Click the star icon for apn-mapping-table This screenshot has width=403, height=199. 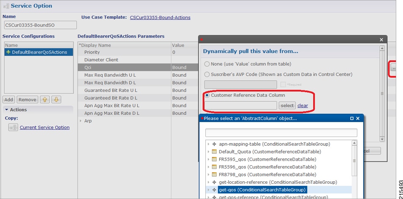point(214,144)
